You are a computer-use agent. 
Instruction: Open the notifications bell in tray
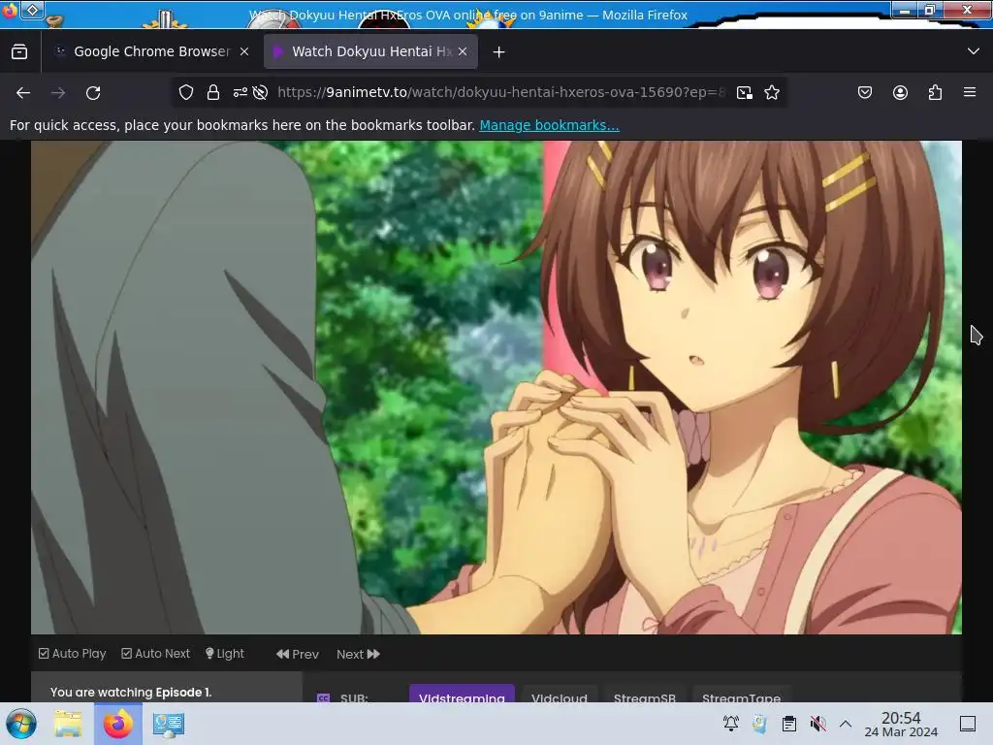point(731,724)
